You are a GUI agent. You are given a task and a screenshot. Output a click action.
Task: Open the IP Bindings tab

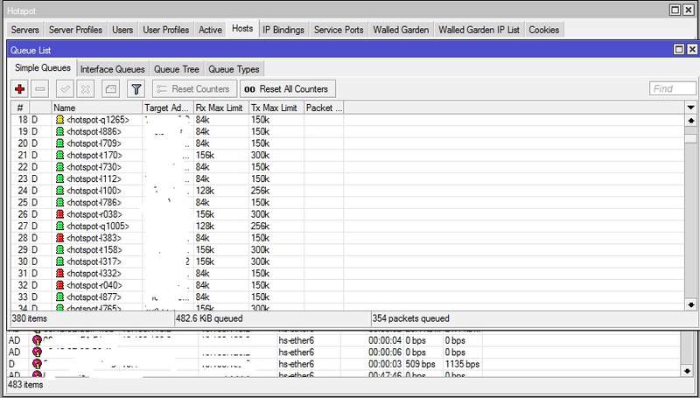pyautogui.click(x=283, y=30)
